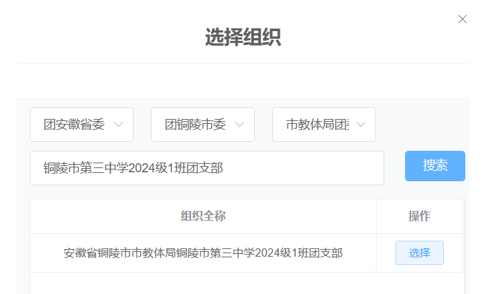
Task: Click the blank space right of the search field
Action: tap(394, 168)
